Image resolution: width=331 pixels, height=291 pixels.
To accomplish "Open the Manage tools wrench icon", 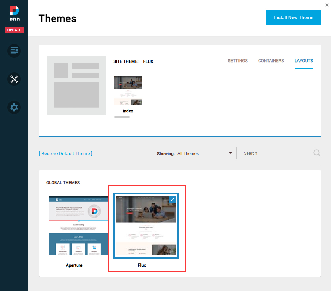I will (14, 79).
